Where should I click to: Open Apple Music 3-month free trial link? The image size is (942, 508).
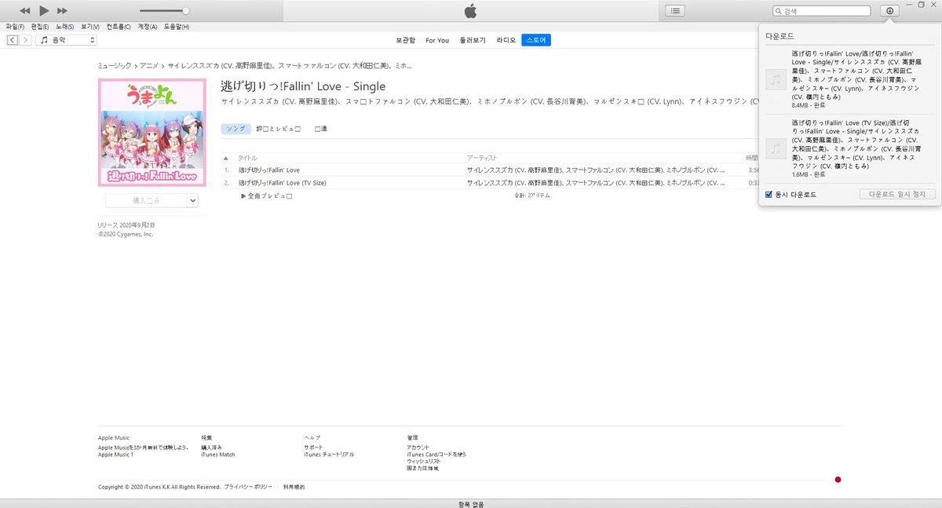coord(143,448)
